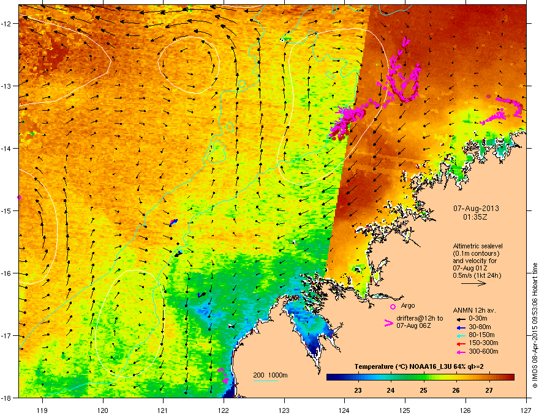Click the 'drifters@12h to' legend text
Image resolution: width=539 pixels, height=416 pixels.
(420, 319)
